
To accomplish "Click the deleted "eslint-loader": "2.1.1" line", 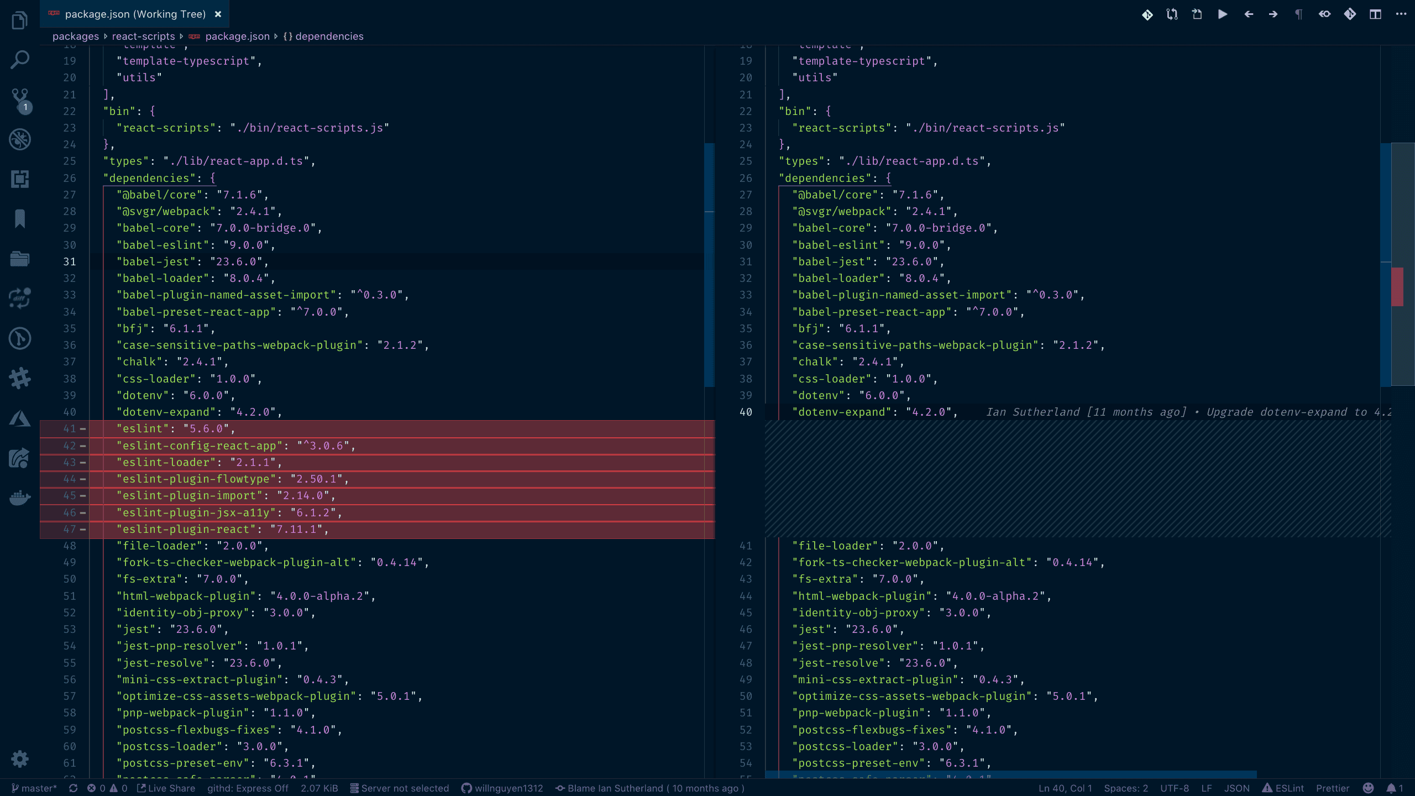I will tap(378, 463).
